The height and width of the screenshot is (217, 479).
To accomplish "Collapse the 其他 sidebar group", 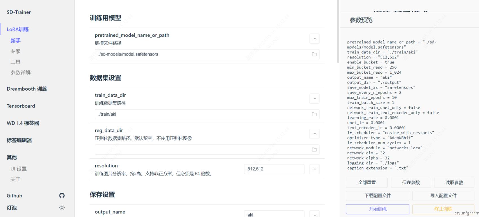I will (x=12, y=157).
